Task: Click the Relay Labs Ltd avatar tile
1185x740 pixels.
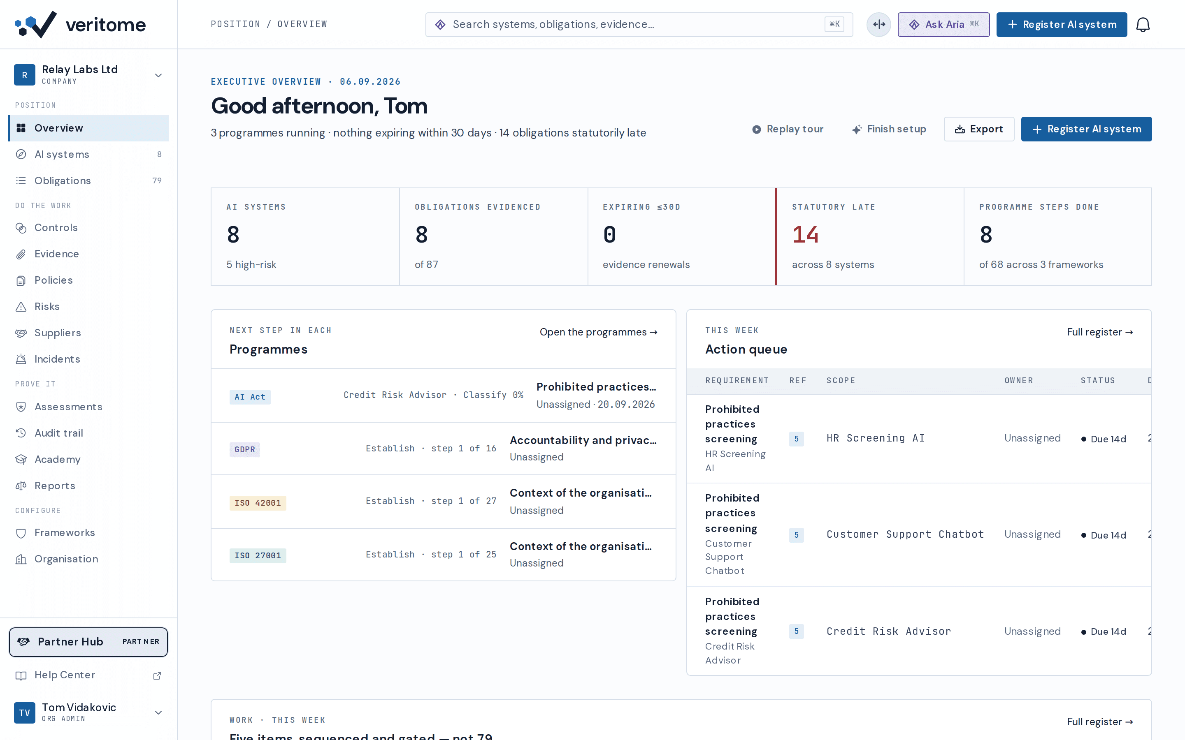Action: (25, 75)
